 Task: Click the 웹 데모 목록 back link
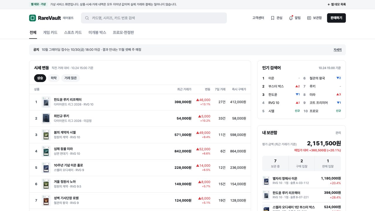tap(337, 4)
